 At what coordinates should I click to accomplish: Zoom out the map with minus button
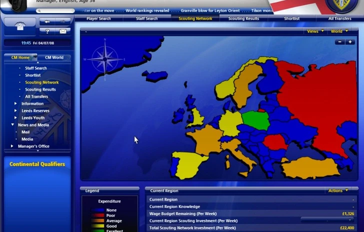point(340,42)
